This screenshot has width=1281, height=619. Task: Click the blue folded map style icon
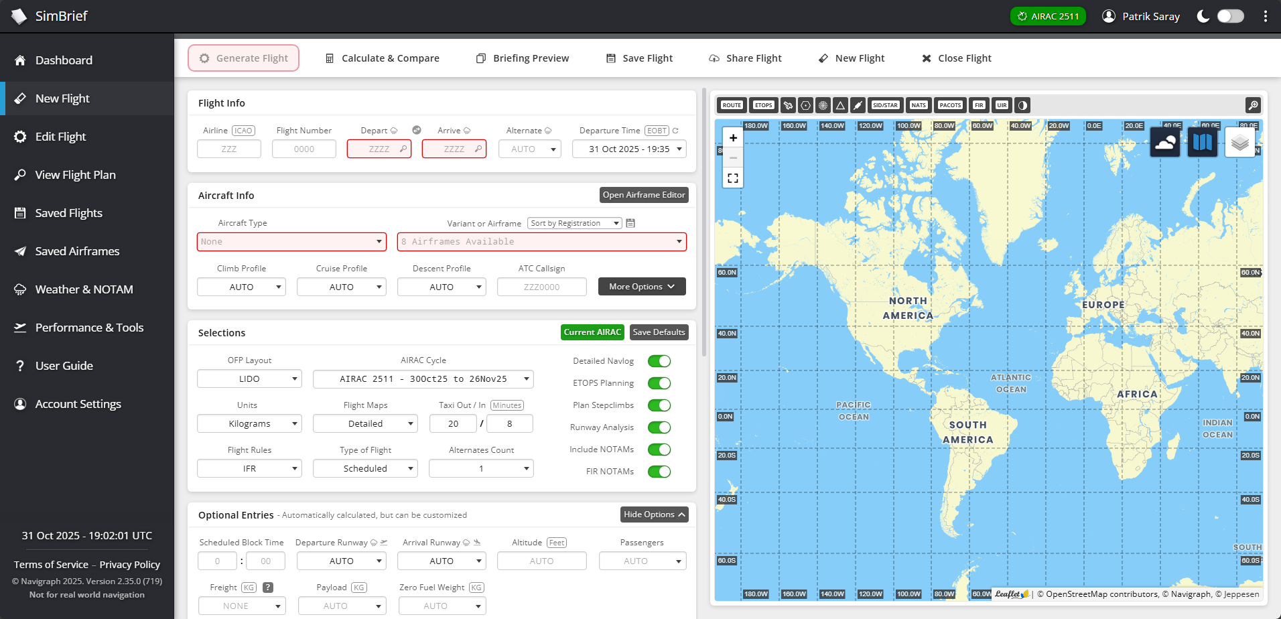point(1203,142)
